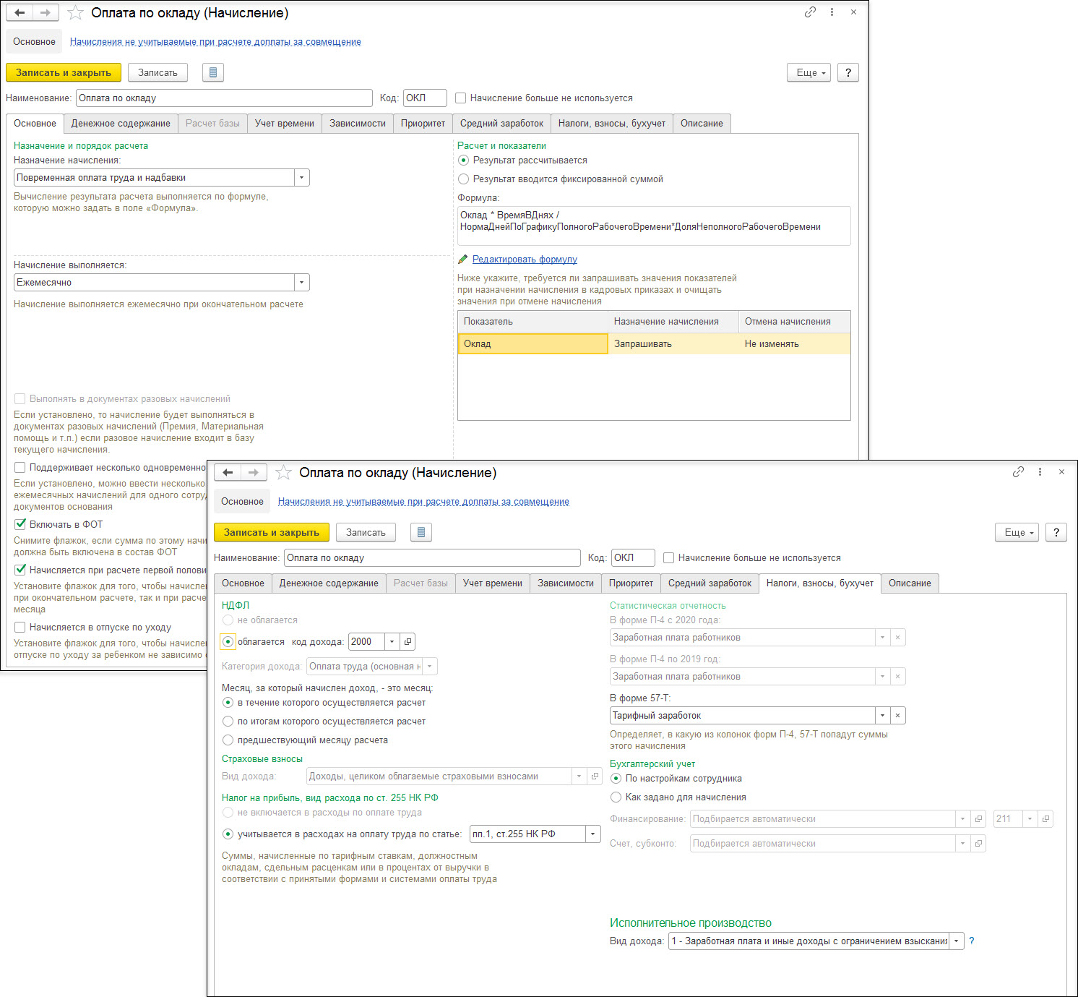Toggle 'Начисляется в отпуске по уходу' checkbox
1078x997 pixels.
coord(20,628)
